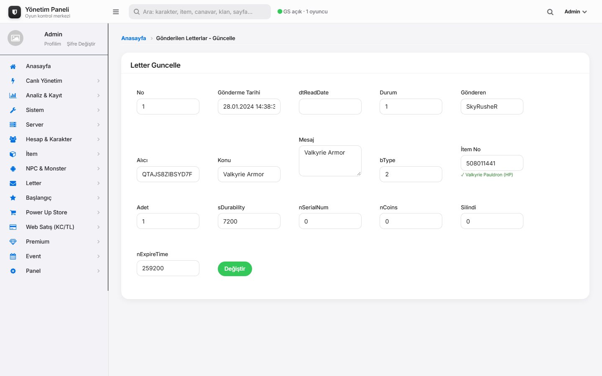Focus the top search box
Image resolution: width=602 pixels, height=376 pixels.
pos(200,12)
